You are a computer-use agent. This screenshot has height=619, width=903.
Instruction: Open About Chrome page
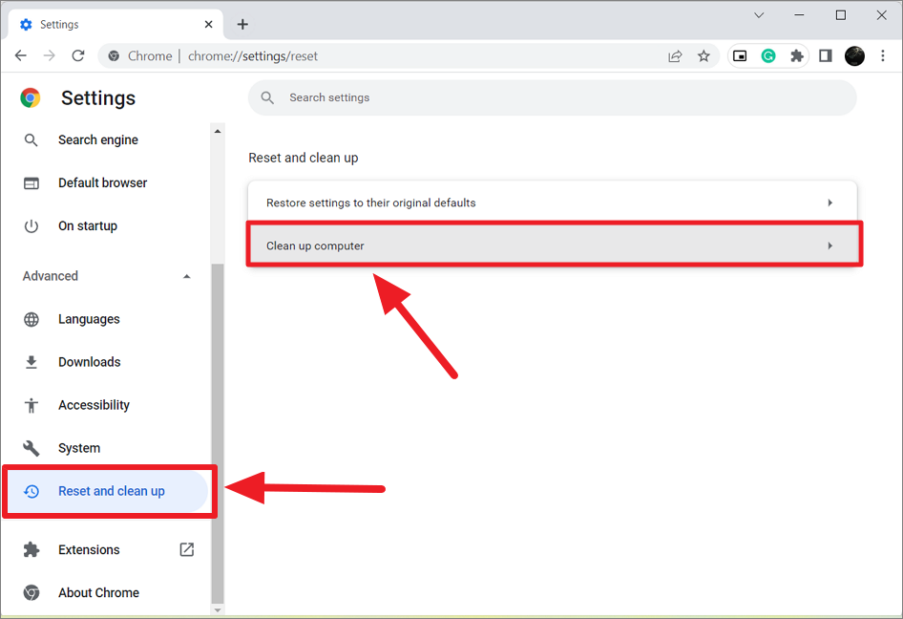(98, 592)
